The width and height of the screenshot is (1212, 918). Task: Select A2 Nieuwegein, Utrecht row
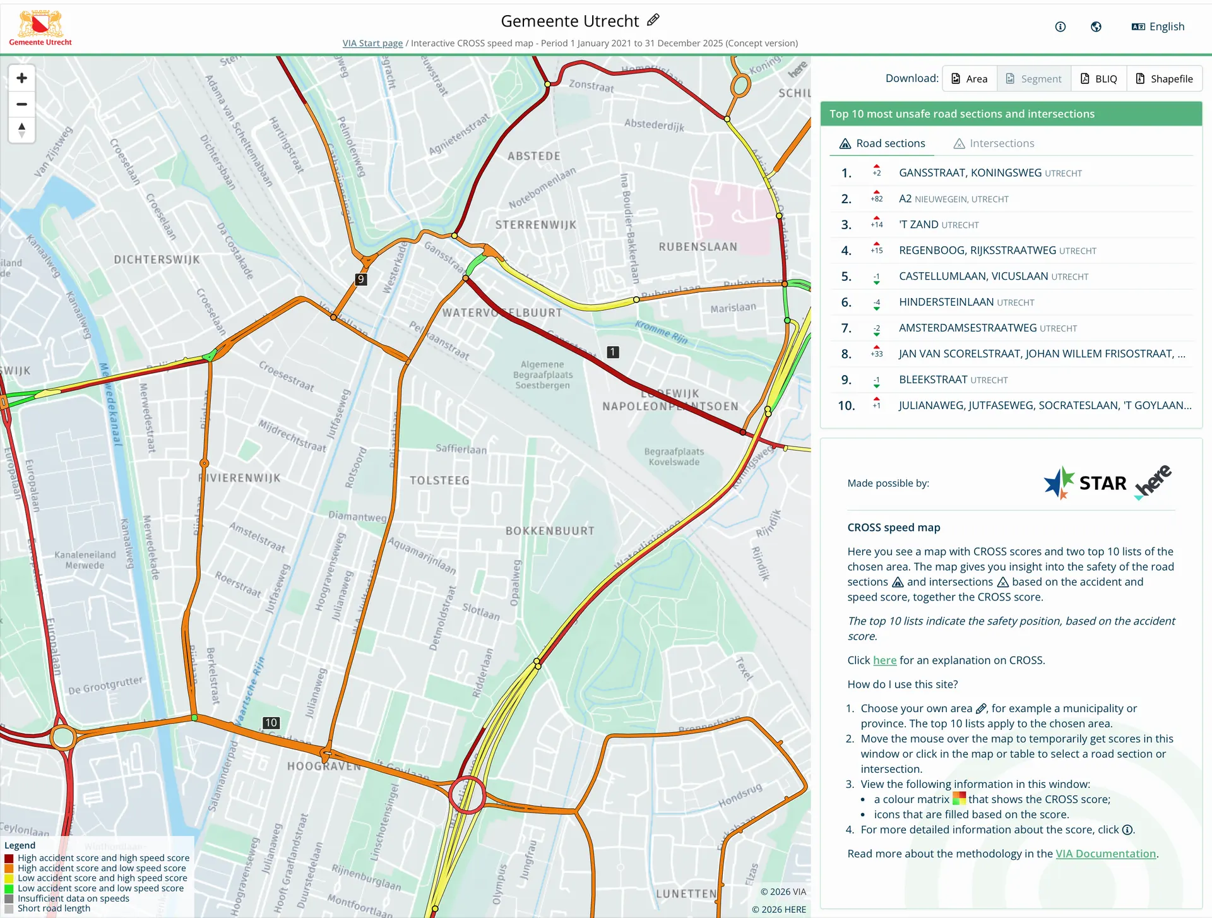[1012, 199]
